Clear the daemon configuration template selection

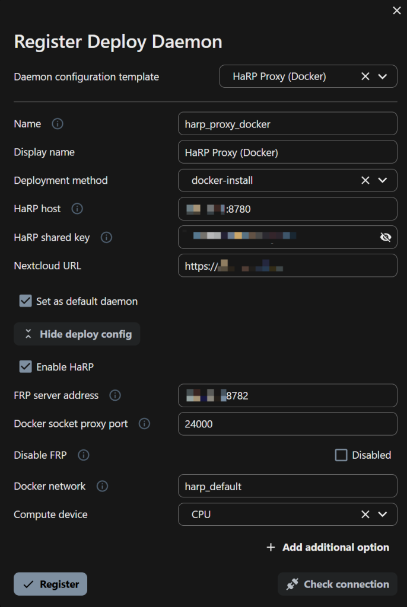(x=365, y=76)
